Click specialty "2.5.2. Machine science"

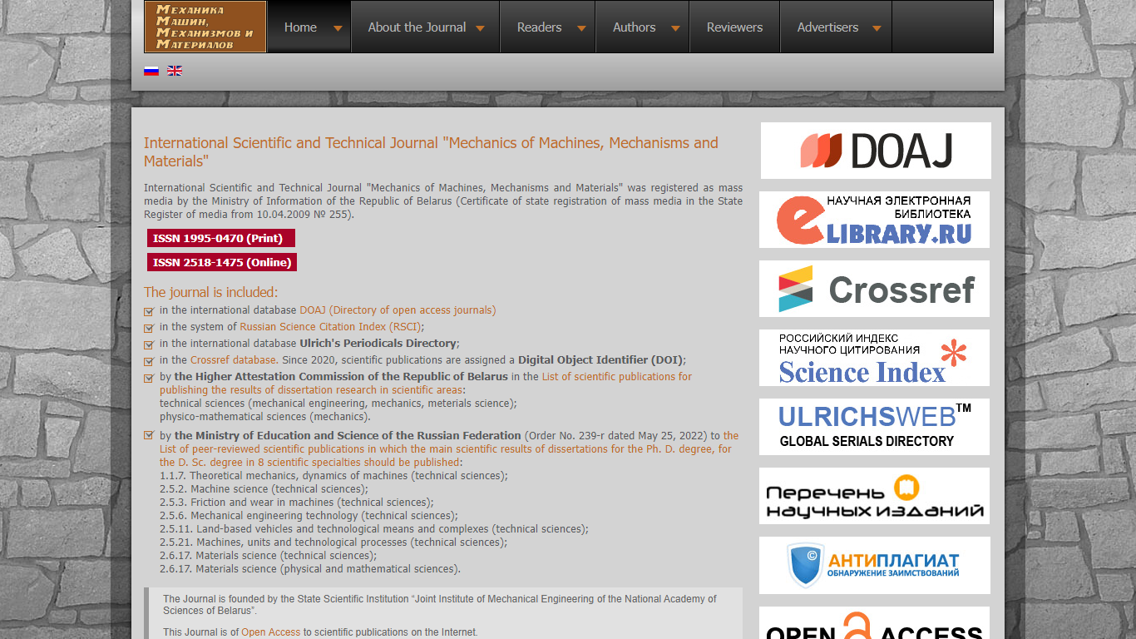[x=264, y=489]
